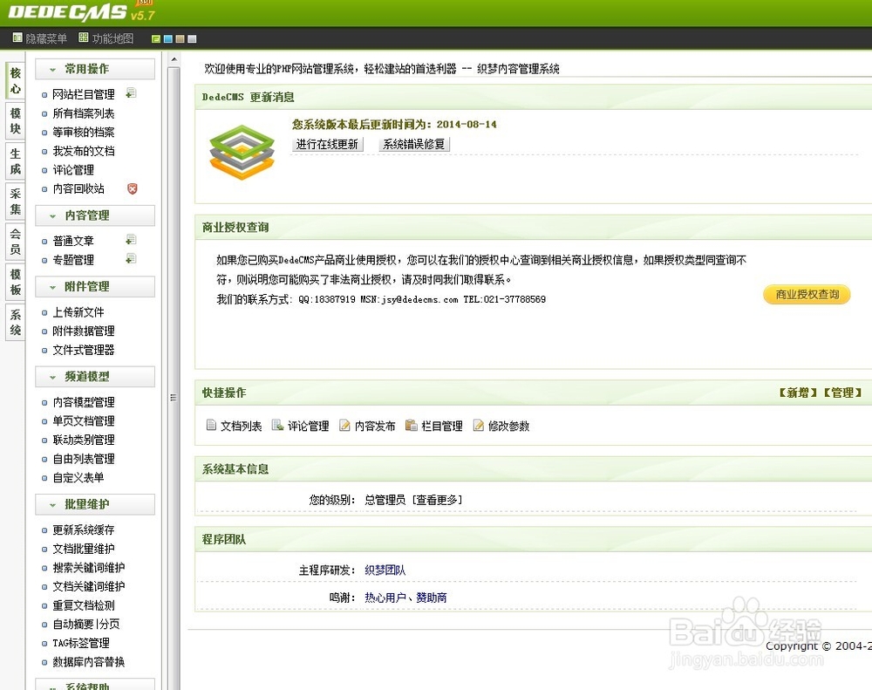The width and height of the screenshot is (872, 690).
Task: Expand the 系统帮助 section
Action: pos(95,685)
